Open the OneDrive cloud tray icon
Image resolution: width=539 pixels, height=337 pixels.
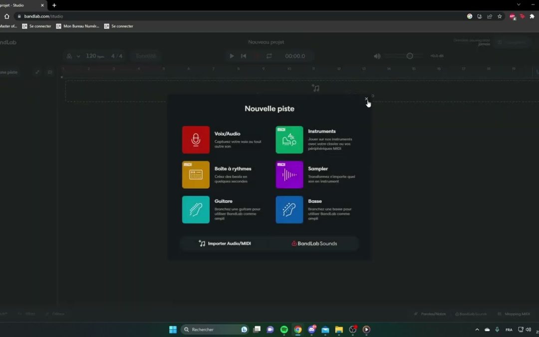(x=487, y=330)
